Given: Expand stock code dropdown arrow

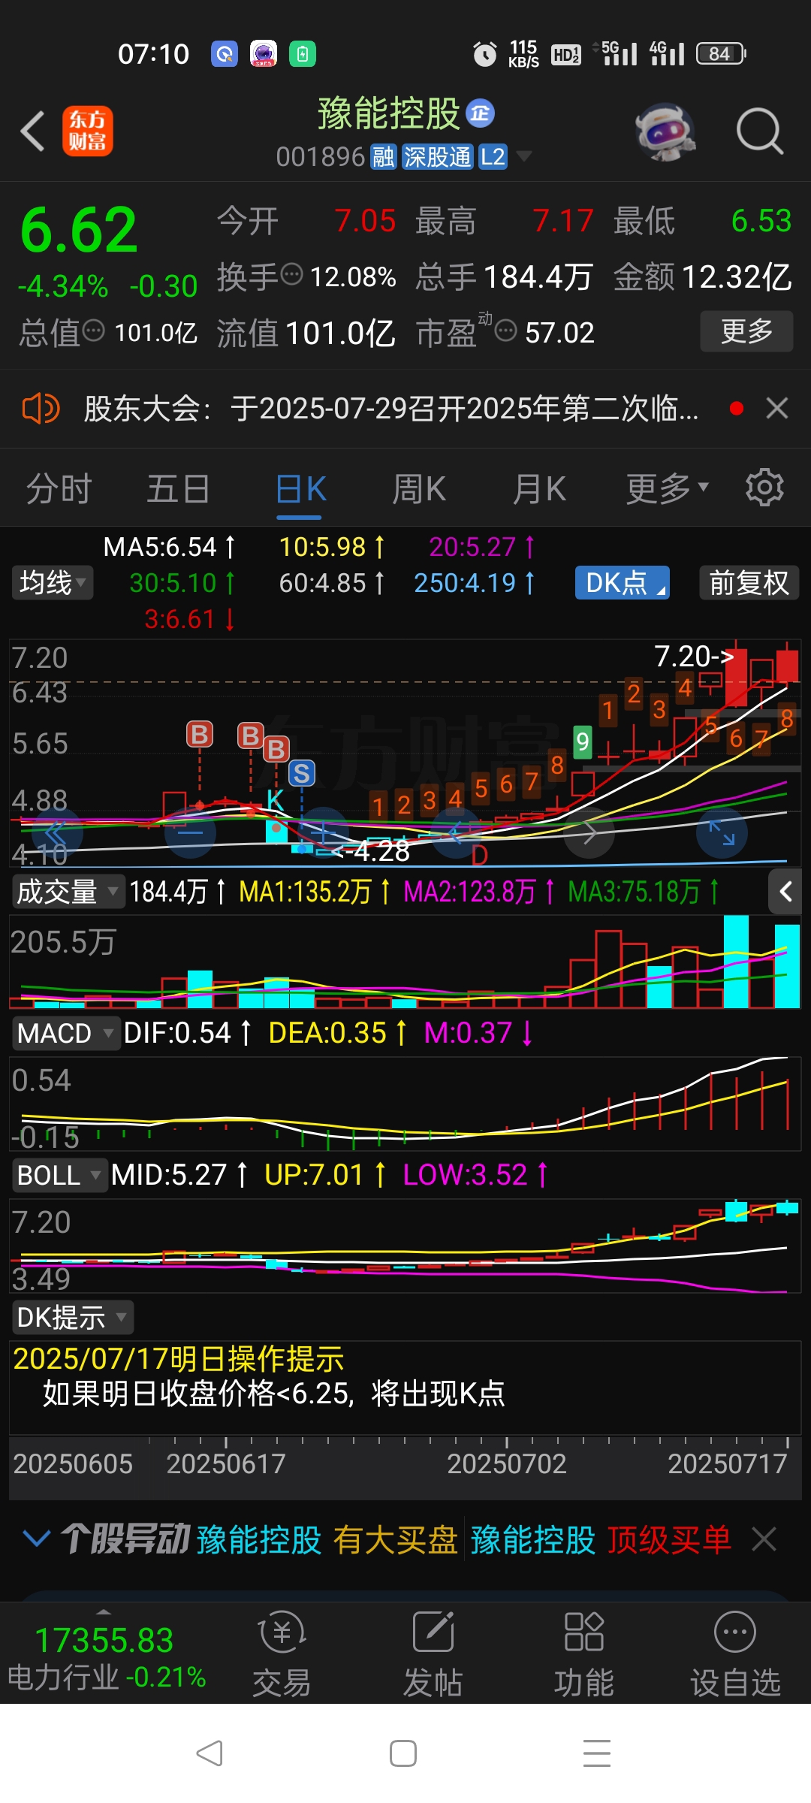Looking at the screenshot, I should pos(524,156).
